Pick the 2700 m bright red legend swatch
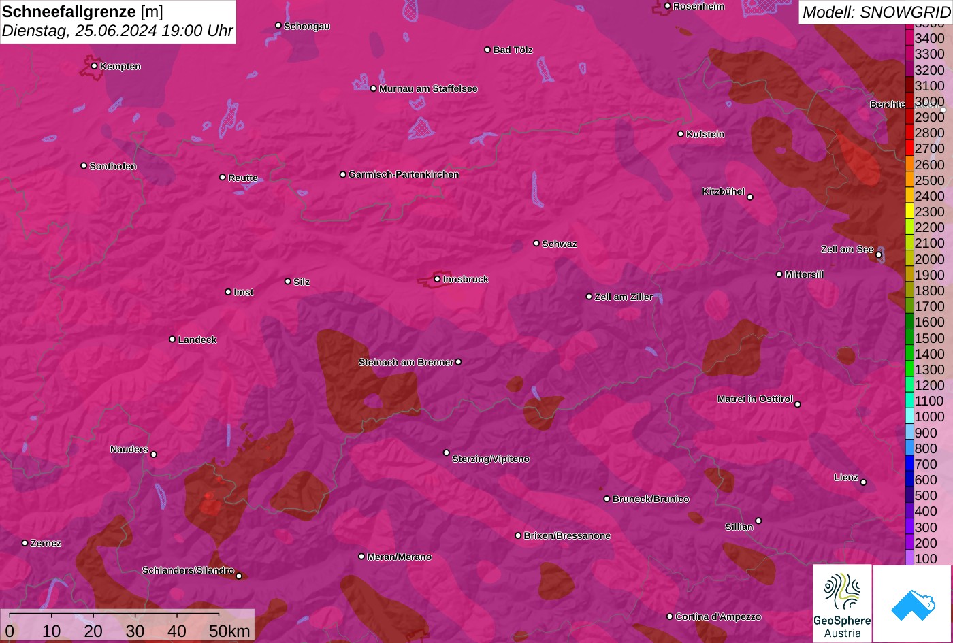953x643 pixels. [x=909, y=148]
